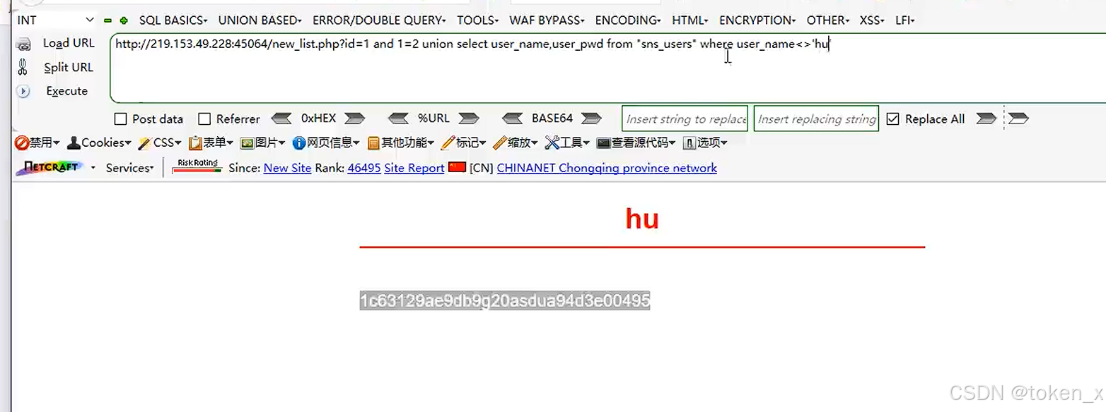Open the Site Report link
The image size is (1106, 412).
414,168
